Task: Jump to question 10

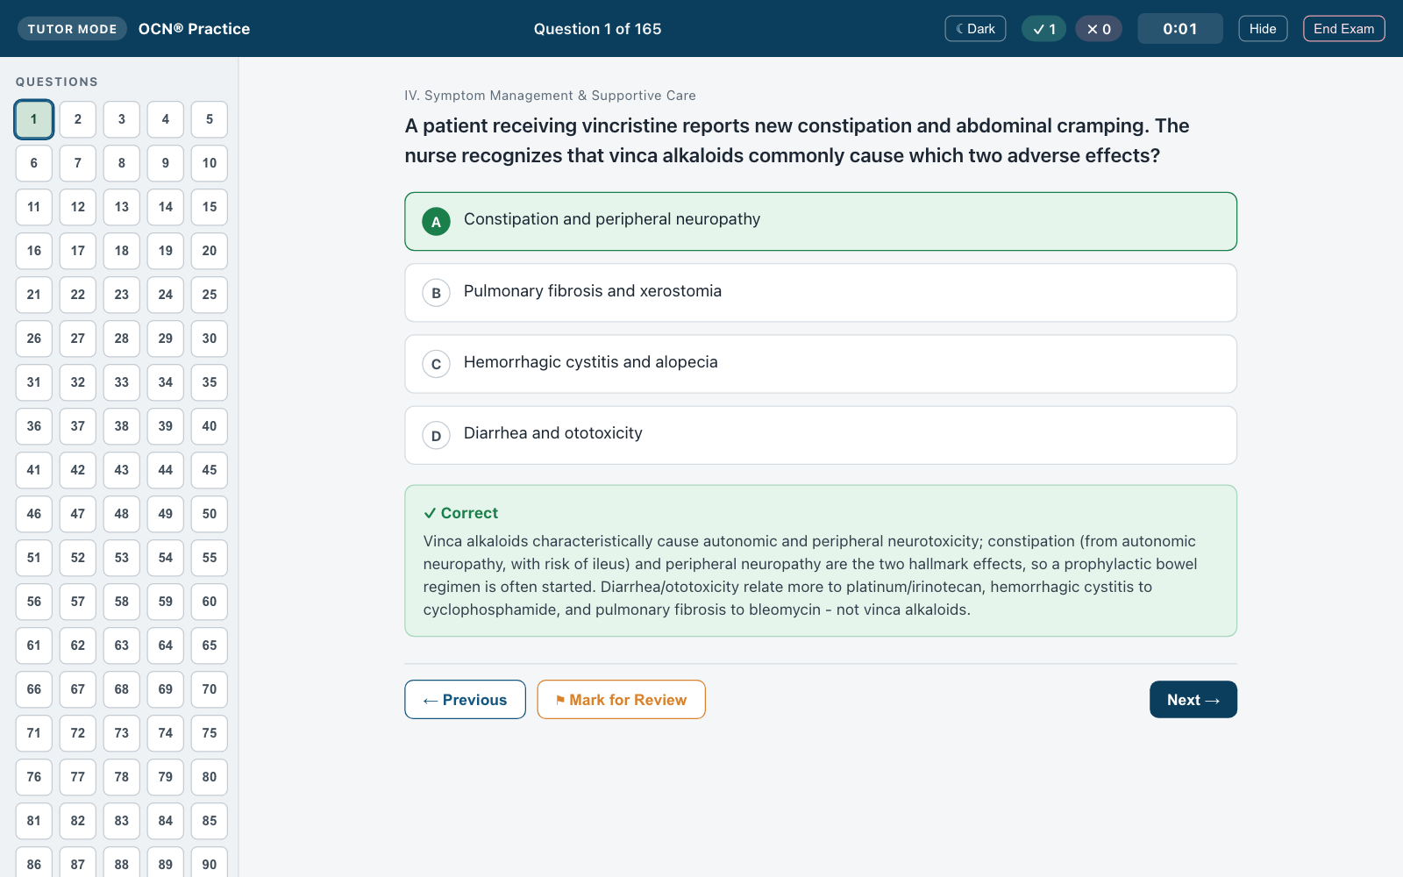Action: [210, 163]
